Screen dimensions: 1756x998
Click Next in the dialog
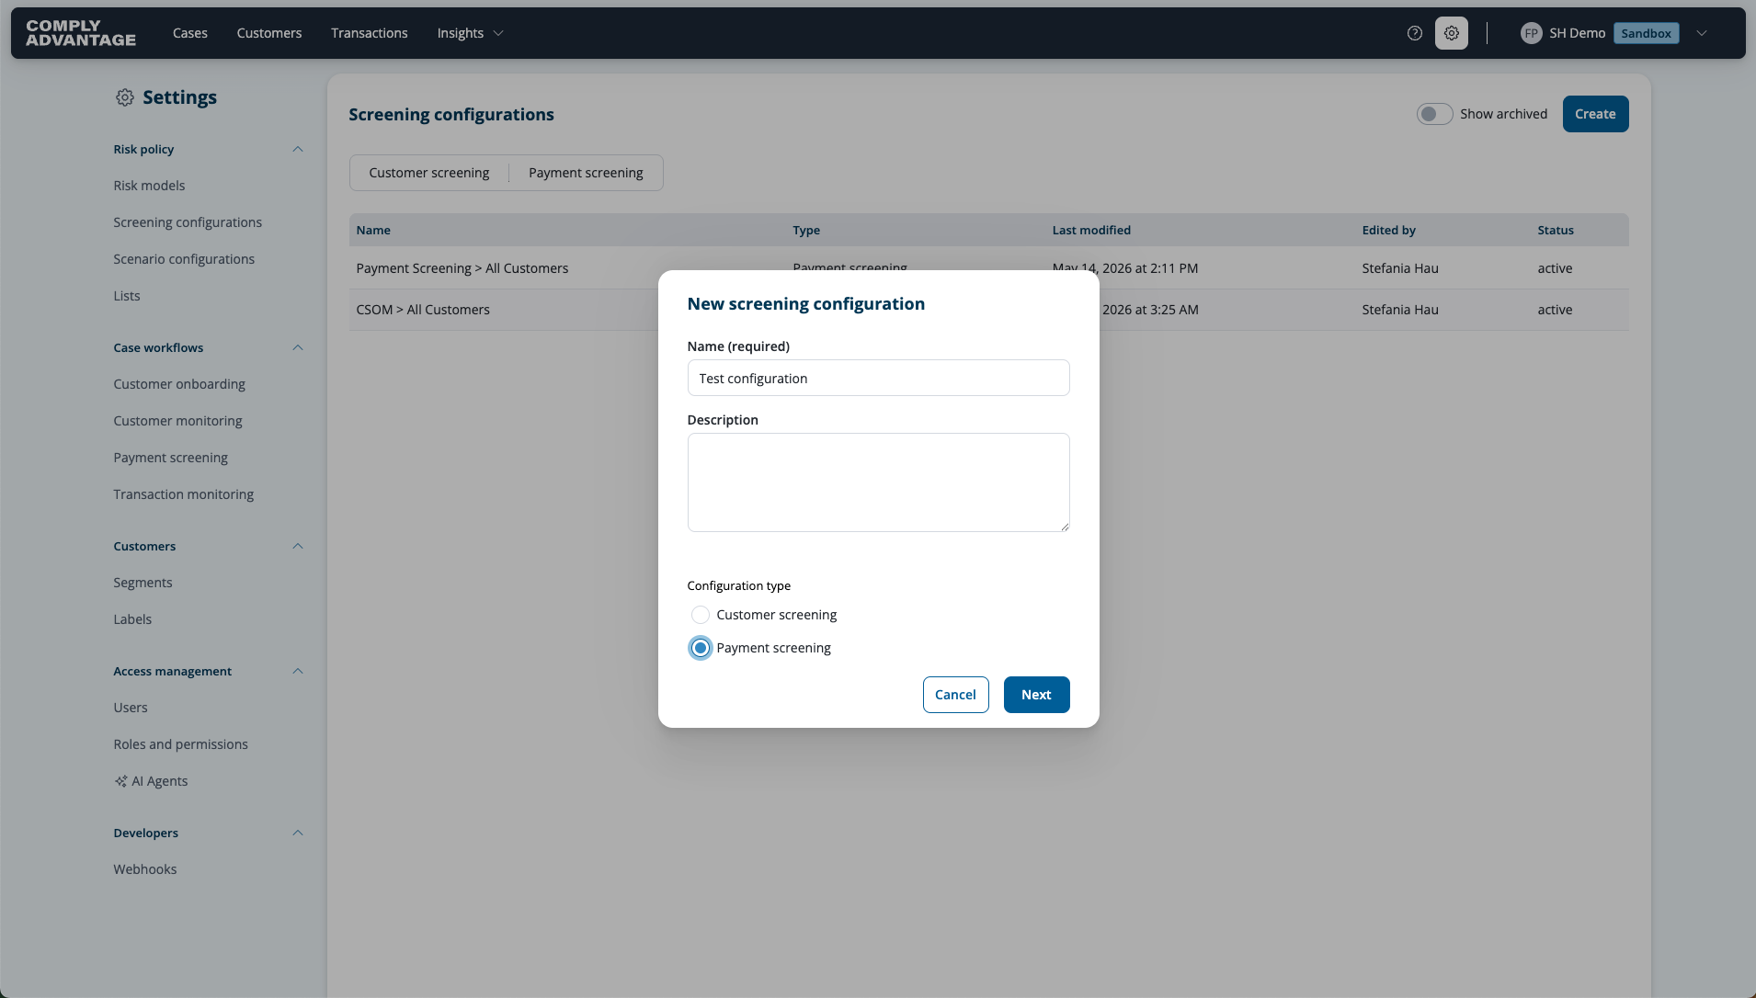coord(1036,695)
